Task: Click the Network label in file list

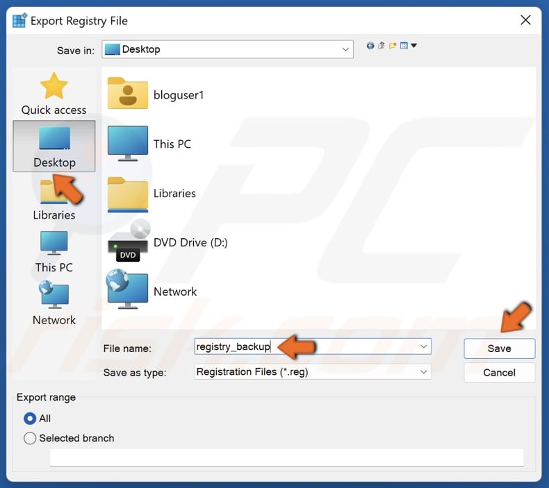Action: pos(175,292)
